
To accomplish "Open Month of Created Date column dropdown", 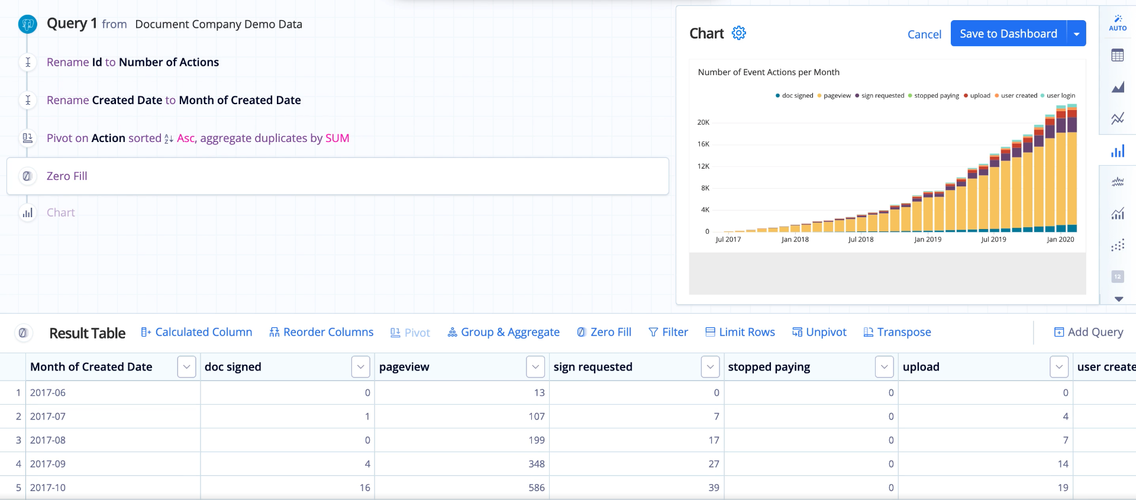I will coord(186,367).
